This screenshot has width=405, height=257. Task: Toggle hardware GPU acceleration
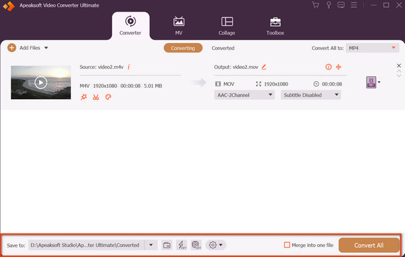click(196, 245)
